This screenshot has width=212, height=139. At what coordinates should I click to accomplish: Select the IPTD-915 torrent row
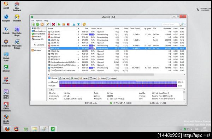coord(117,54)
